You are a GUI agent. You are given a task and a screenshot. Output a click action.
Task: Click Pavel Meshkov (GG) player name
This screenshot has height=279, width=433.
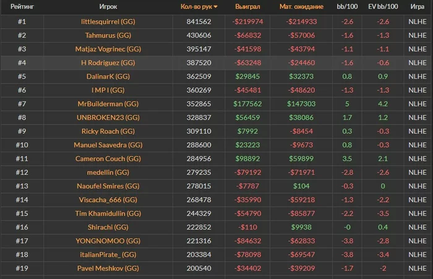[x=108, y=268]
